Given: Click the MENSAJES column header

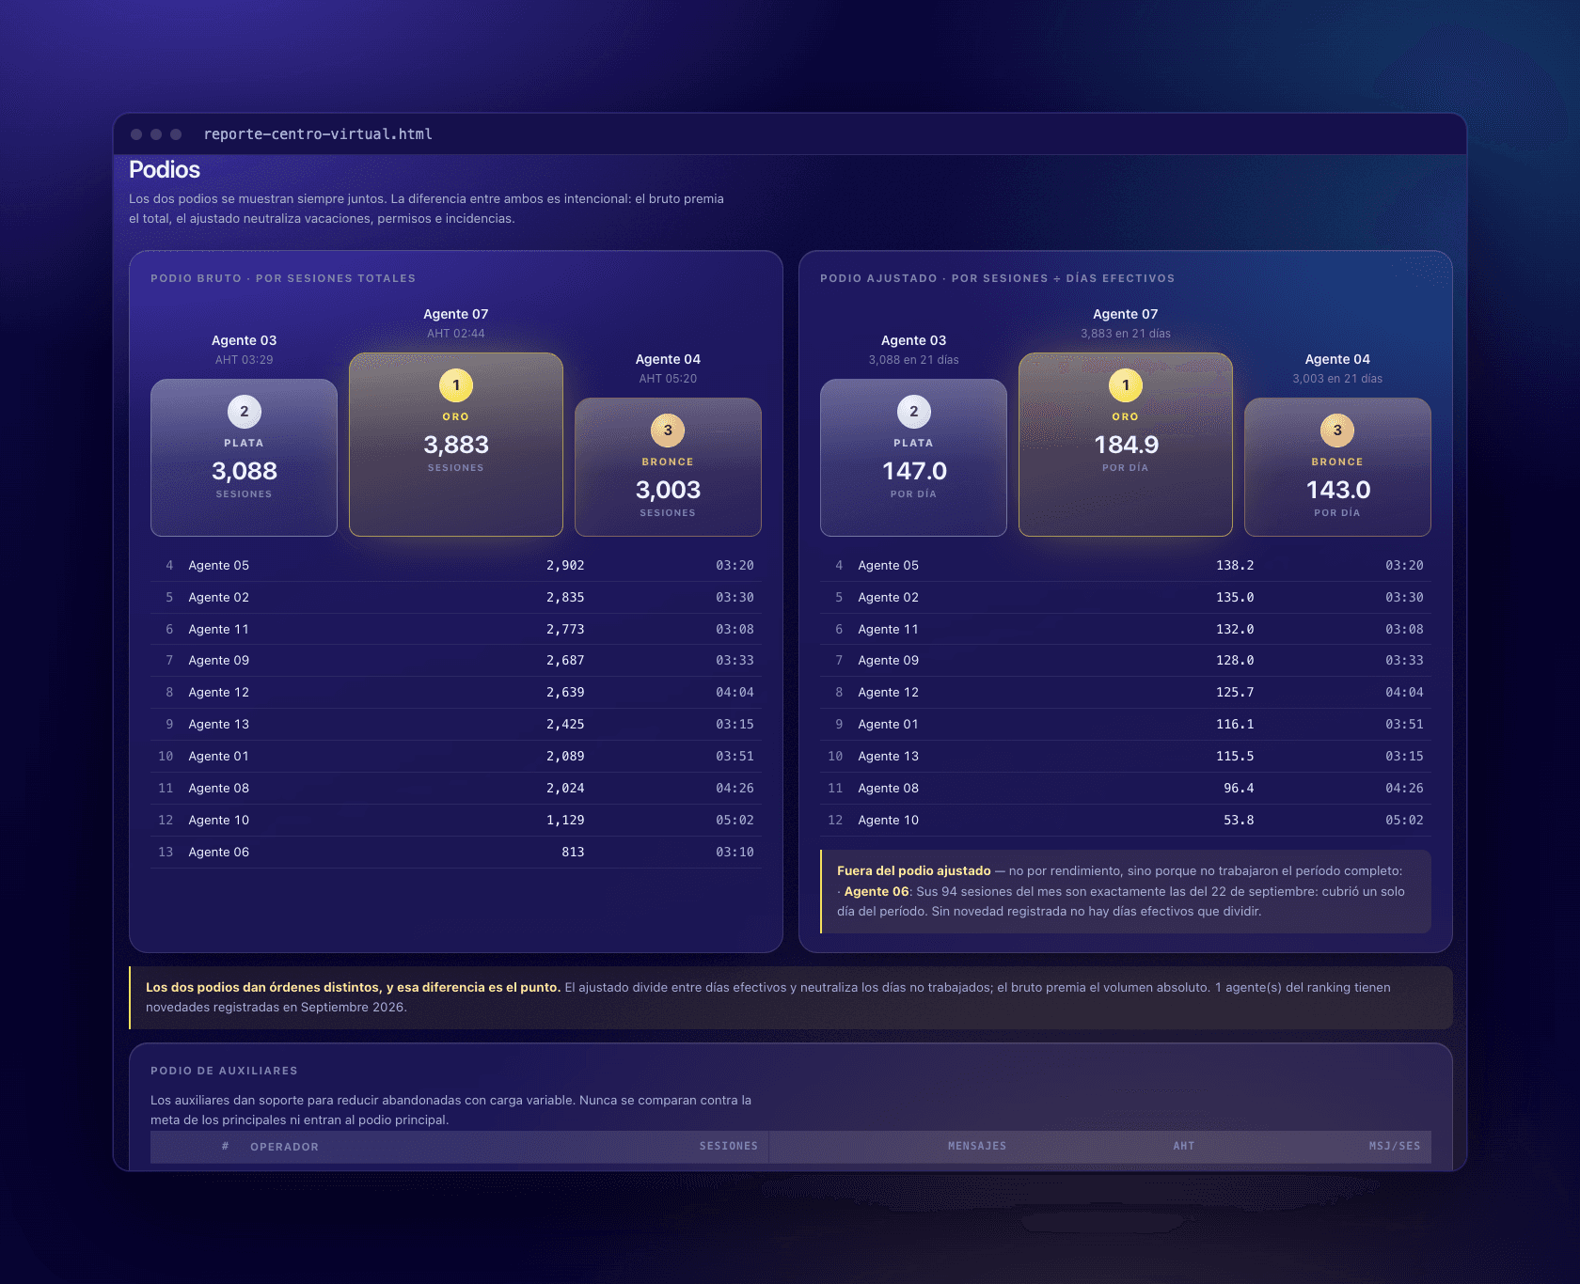Looking at the screenshot, I should 977,1147.
